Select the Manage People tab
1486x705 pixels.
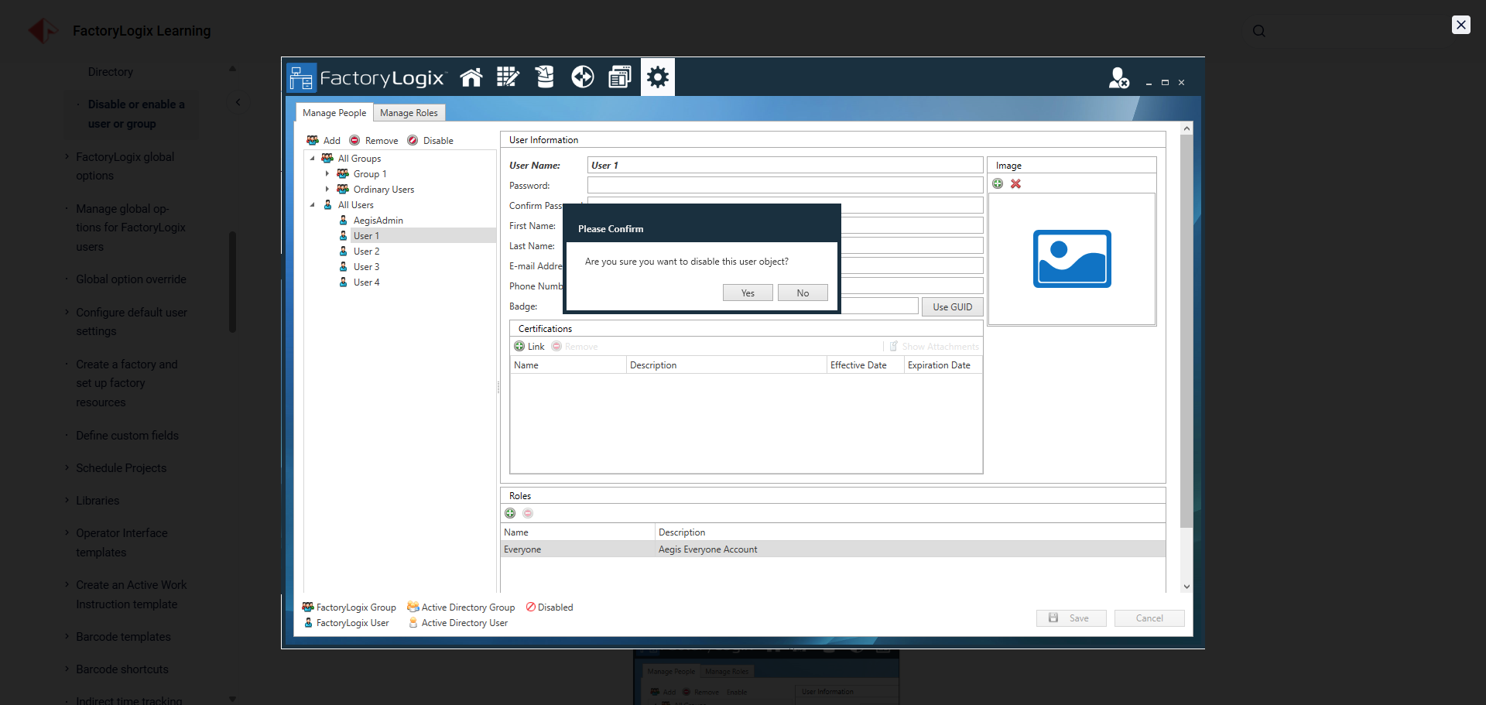334,113
